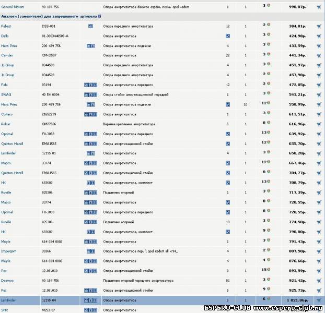Click checkmark in Mapco 720,55р row
325x313 pixels.
click(228, 202)
